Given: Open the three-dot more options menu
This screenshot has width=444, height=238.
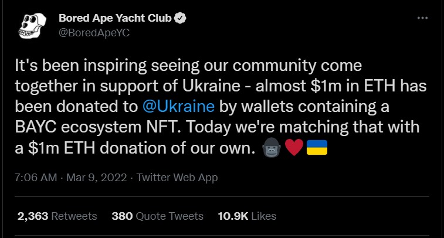Looking at the screenshot, I should click(x=422, y=18).
